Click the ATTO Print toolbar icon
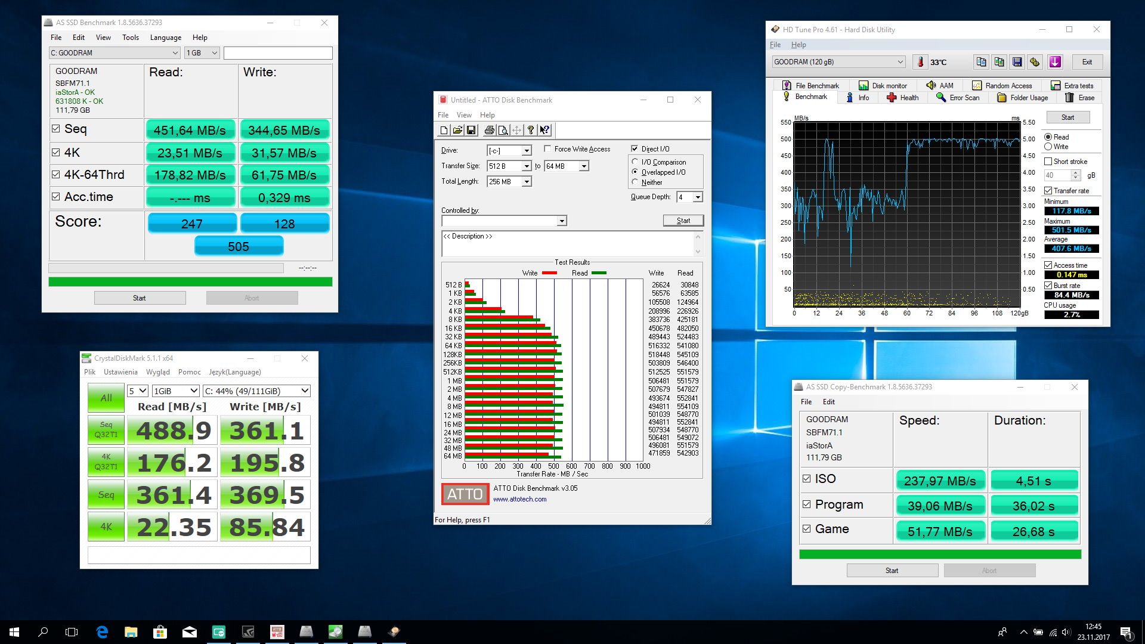The width and height of the screenshot is (1145, 644). tap(489, 131)
